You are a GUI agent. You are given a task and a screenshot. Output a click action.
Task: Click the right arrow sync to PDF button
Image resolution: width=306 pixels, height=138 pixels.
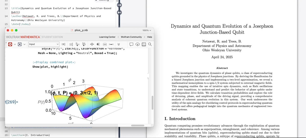(119, 5)
